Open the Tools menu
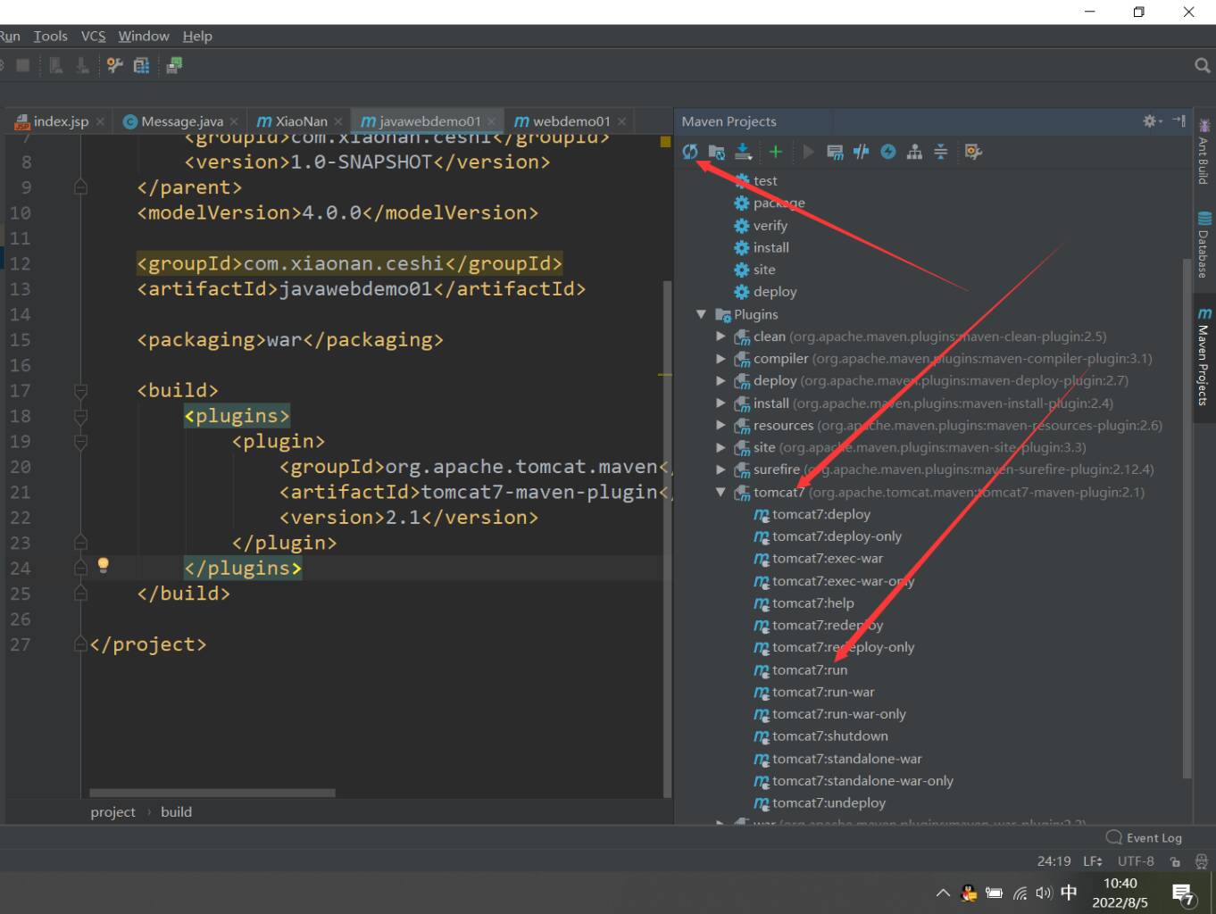 (50, 36)
